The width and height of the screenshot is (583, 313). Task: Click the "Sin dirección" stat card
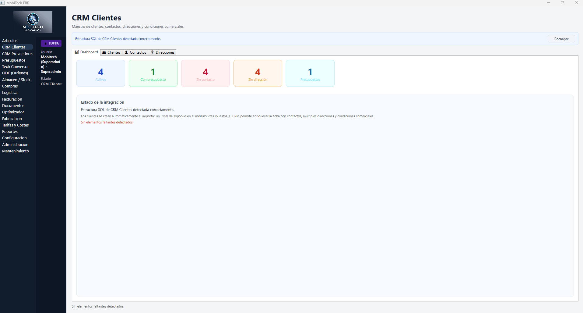pyautogui.click(x=258, y=73)
